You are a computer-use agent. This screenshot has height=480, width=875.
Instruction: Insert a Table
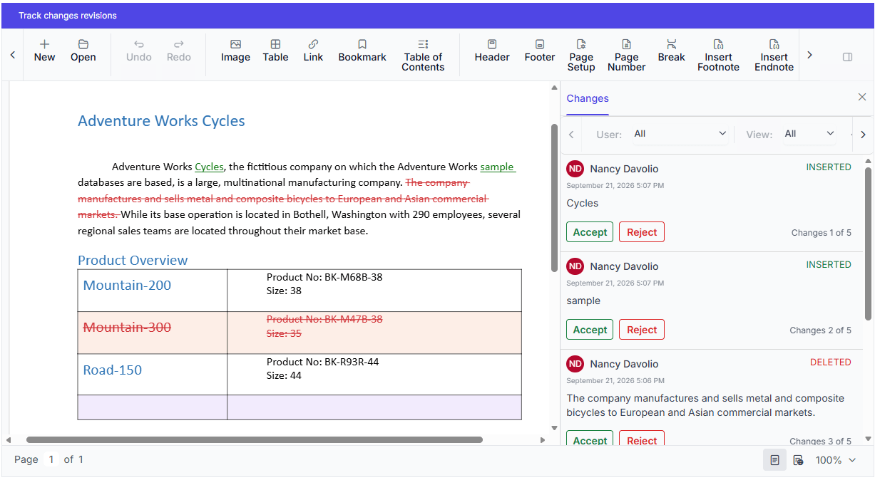point(275,51)
